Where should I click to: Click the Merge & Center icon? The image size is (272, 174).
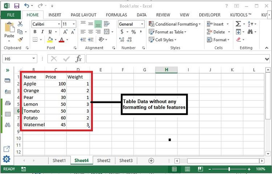pos(106,32)
